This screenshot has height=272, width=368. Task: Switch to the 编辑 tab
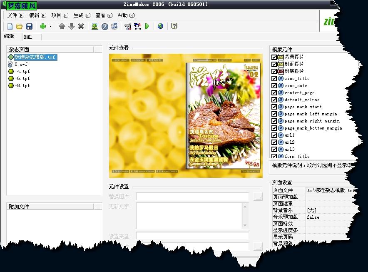point(9,36)
